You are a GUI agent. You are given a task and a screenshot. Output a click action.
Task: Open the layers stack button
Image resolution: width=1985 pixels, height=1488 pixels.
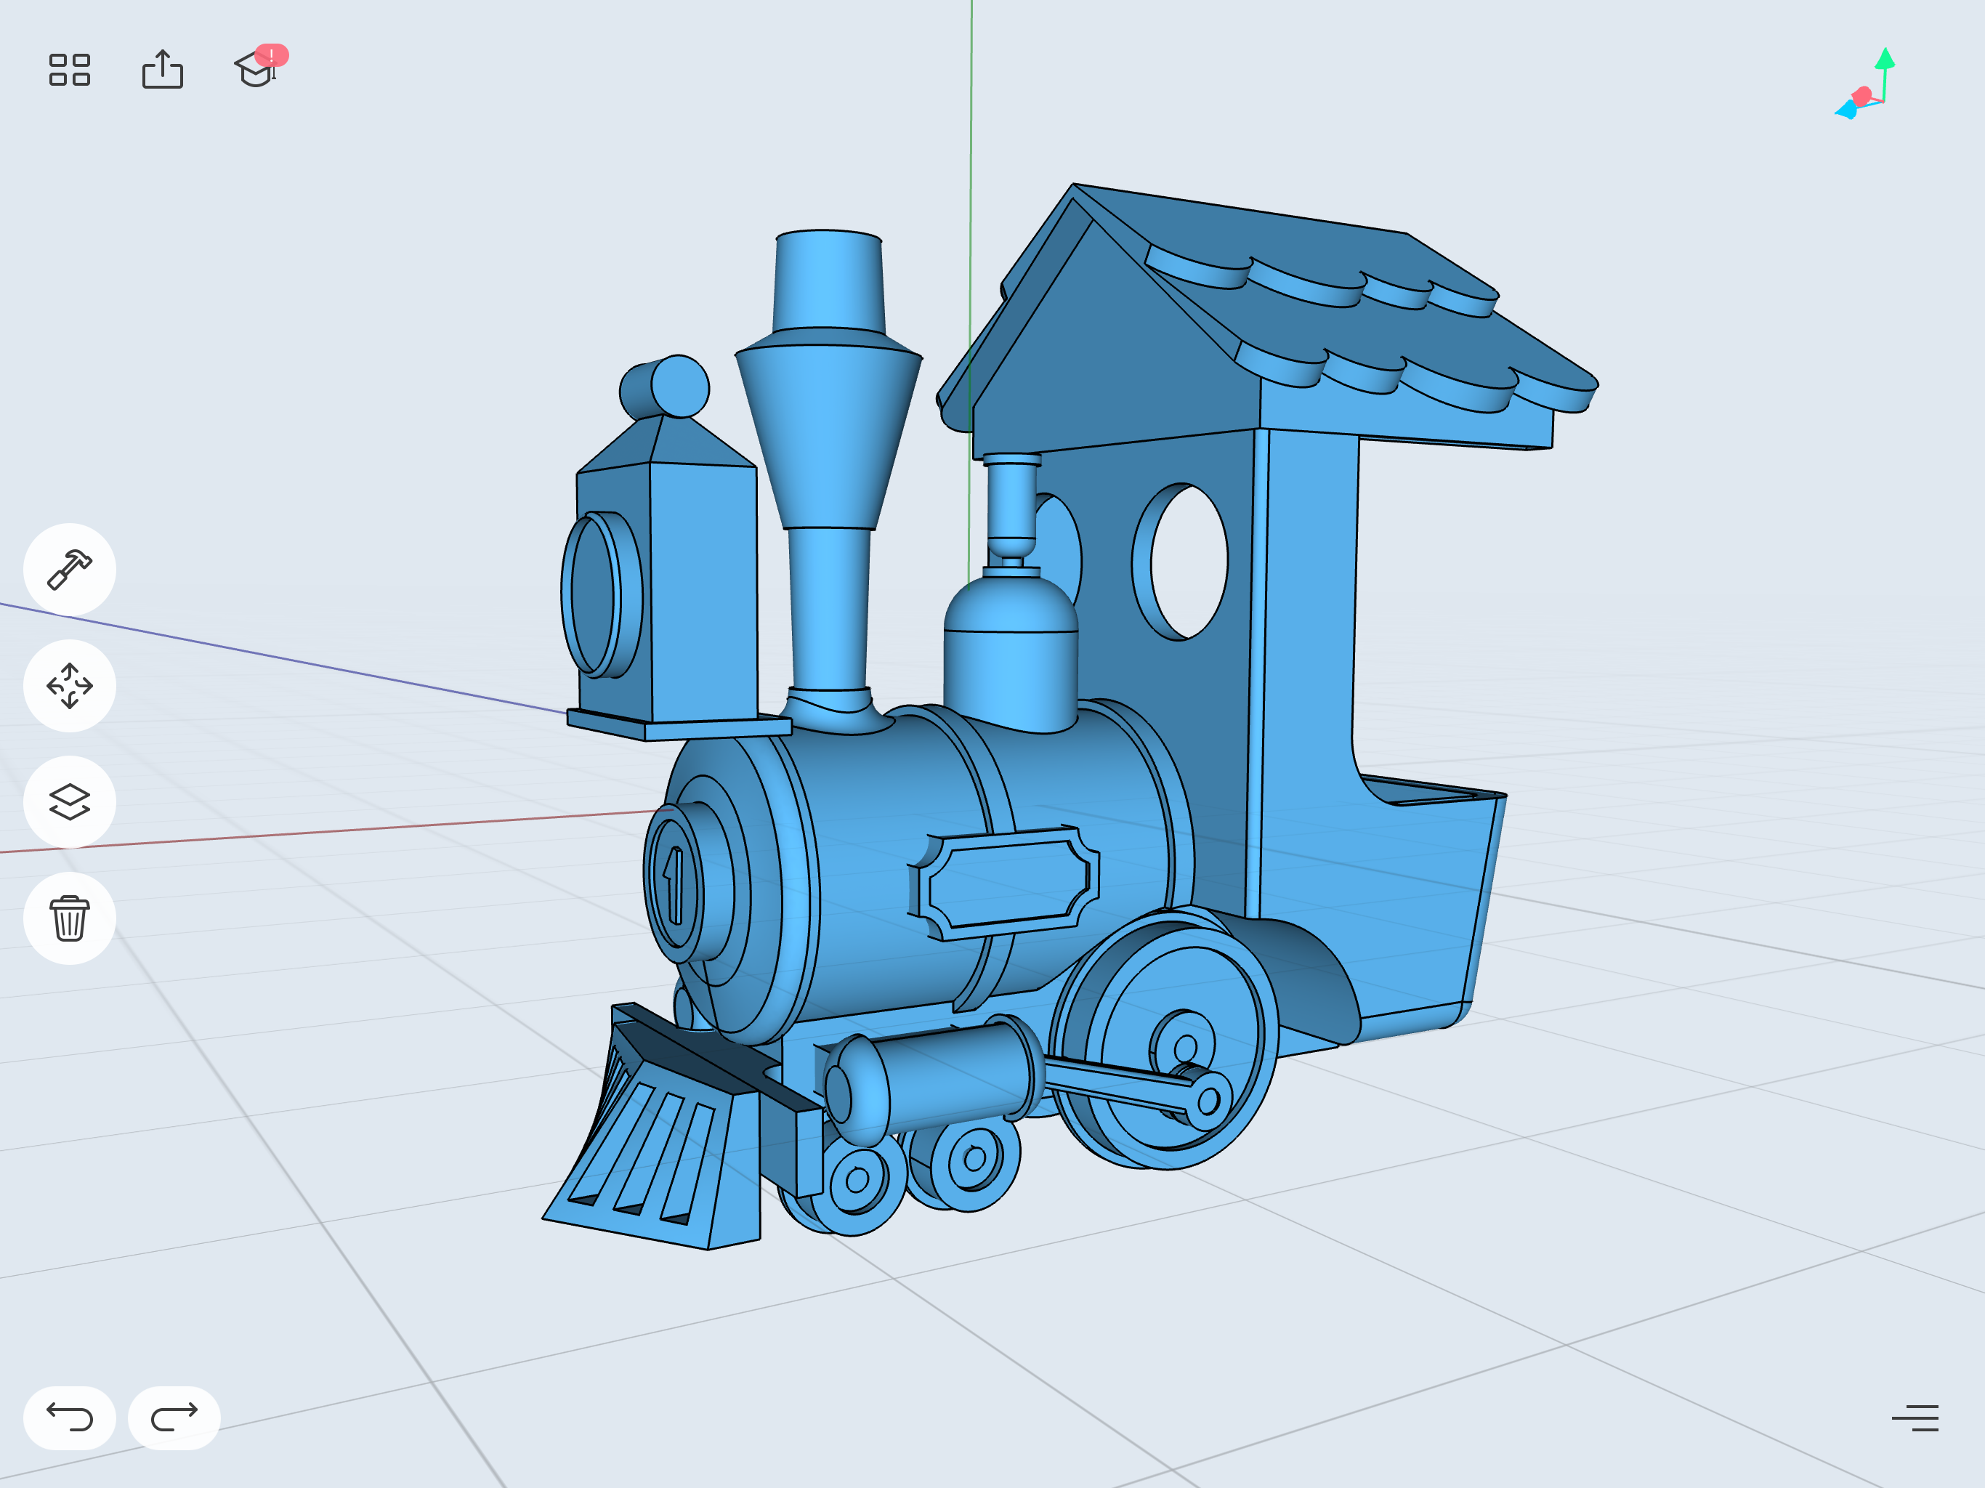pyautogui.click(x=69, y=801)
